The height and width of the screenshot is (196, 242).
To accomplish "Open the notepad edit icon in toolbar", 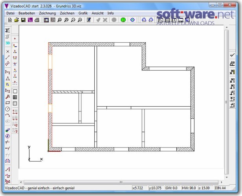I will coord(89,20).
